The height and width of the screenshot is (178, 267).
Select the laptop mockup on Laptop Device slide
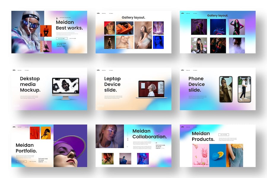pyautogui.click(x=152, y=89)
